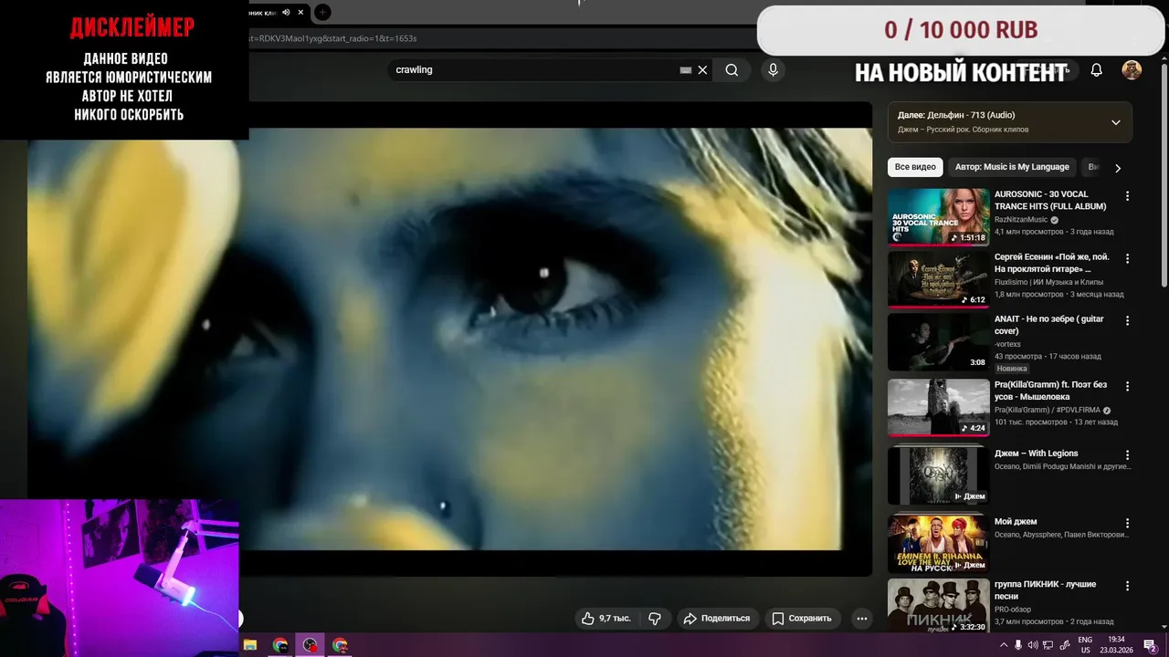Screen dimensions: 1169x657
Task: Visit PRO-обзор channel link
Action: point(1013,610)
